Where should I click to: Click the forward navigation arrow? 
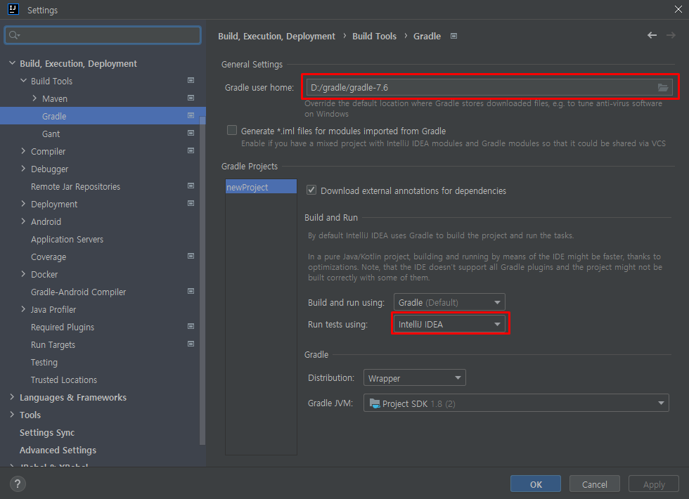(671, 35)
